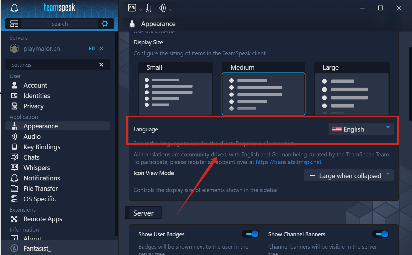This screenshot has height=255, width=412.
Task: Click the Search input field
Action: [x=59, y=24]
